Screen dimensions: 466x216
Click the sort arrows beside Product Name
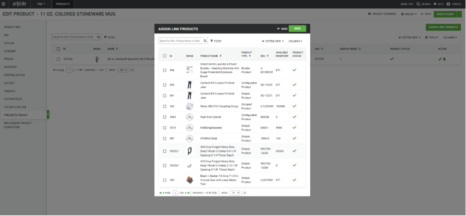pyautogui.click(x=220, y=56)
